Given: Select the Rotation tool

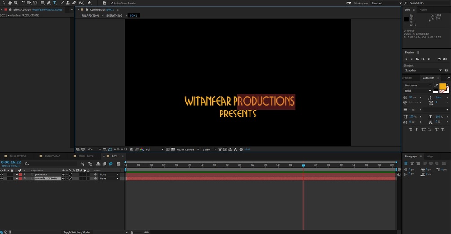Looking at the screenshot, I should (x=23, y=3).
